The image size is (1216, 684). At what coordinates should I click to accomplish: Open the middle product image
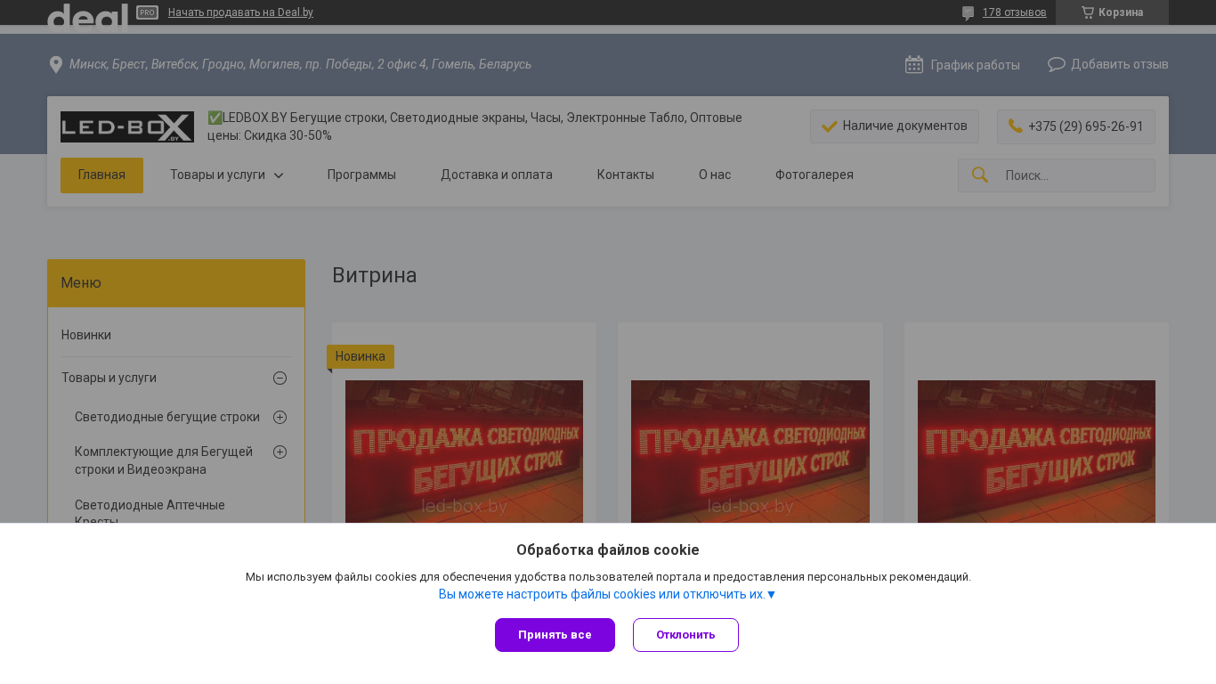[750, 452]
